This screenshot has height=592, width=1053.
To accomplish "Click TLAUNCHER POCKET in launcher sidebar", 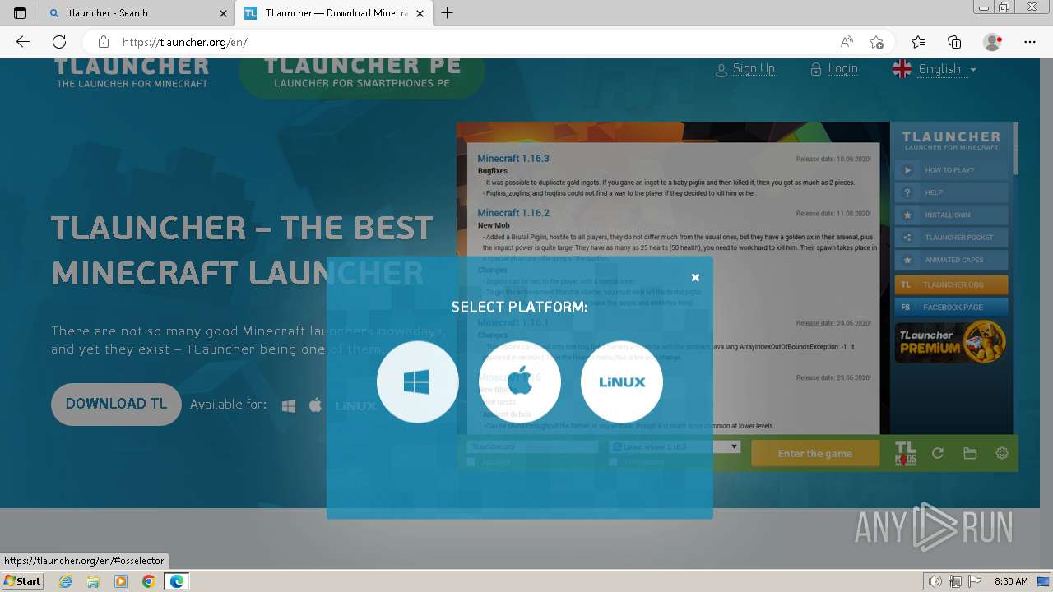I will coord(951,238).
